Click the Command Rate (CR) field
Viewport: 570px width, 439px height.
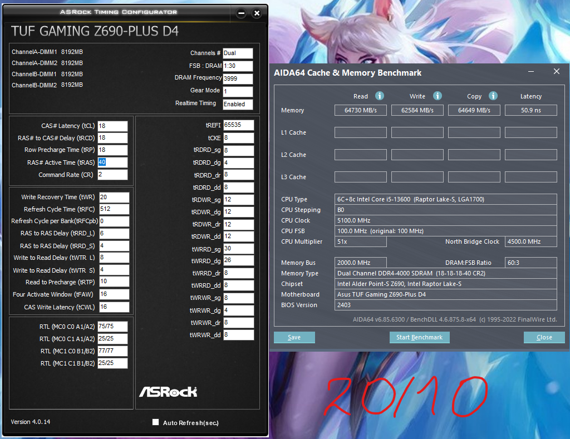[112, 175]
